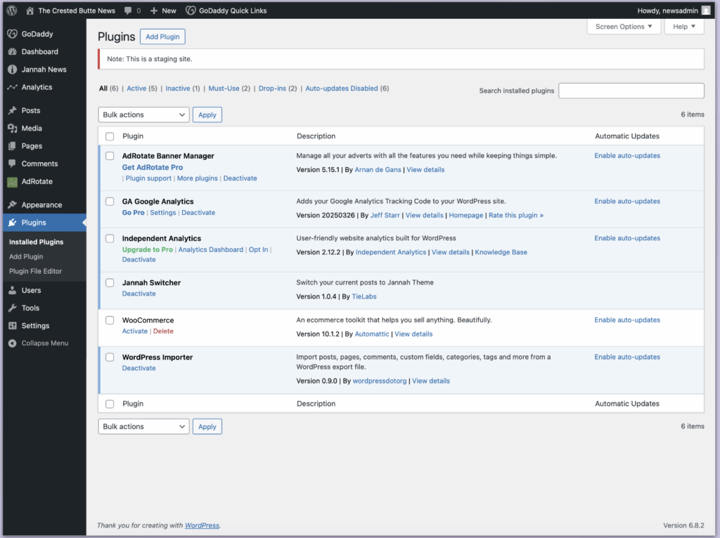
Task: Click the Media icon in sidebar
Action: pyautogui.click(x=12, y=129)
